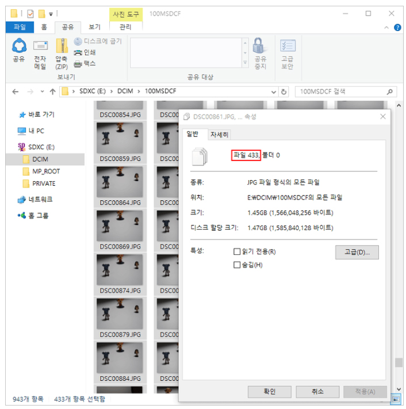The height and width of the screenshot is (409, 406).
Task: Open the address bar history dropdown
Action: (273, 92)
